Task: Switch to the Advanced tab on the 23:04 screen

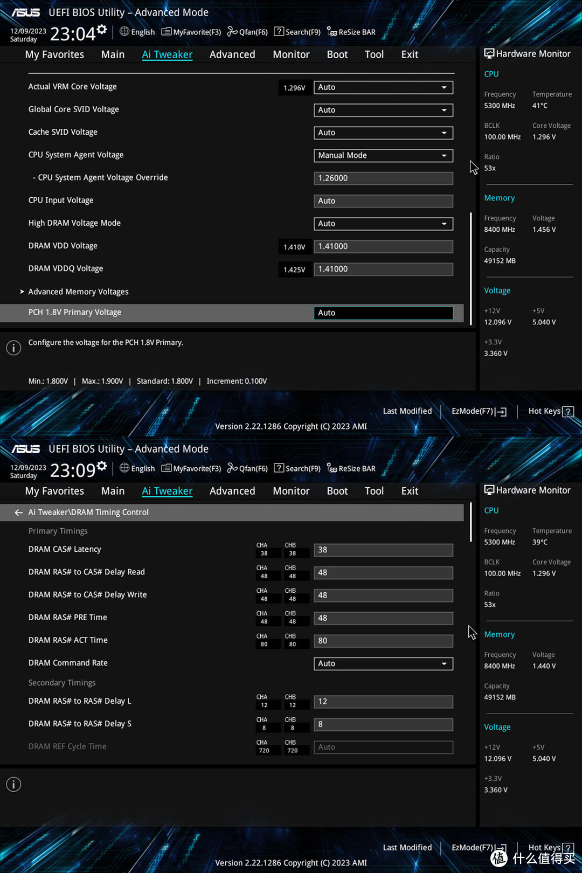Action: (x=232, y=54)
